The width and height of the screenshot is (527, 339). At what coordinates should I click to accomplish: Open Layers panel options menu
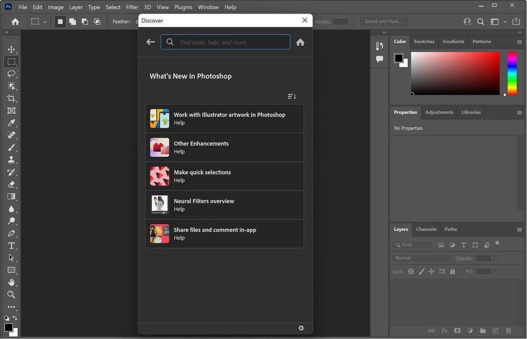click(519, 230)
